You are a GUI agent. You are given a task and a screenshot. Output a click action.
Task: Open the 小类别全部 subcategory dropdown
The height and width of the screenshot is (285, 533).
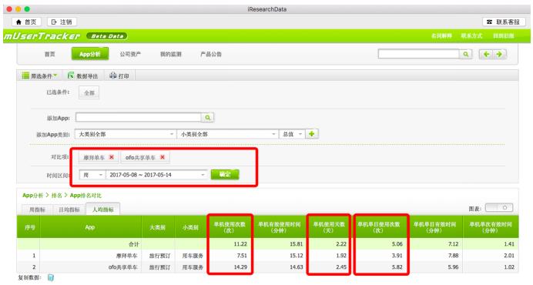point(227,134)
